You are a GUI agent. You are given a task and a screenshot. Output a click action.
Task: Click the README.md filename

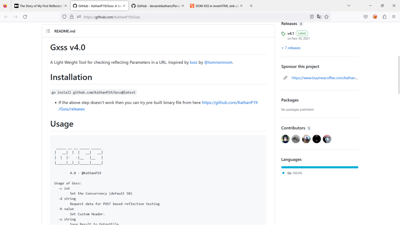[x=65, y=31]
